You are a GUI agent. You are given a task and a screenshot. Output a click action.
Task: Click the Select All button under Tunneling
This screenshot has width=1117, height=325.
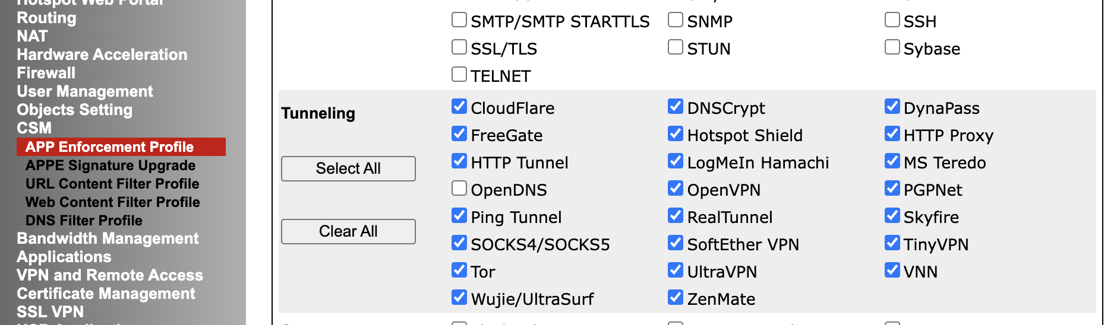(348, 168)
